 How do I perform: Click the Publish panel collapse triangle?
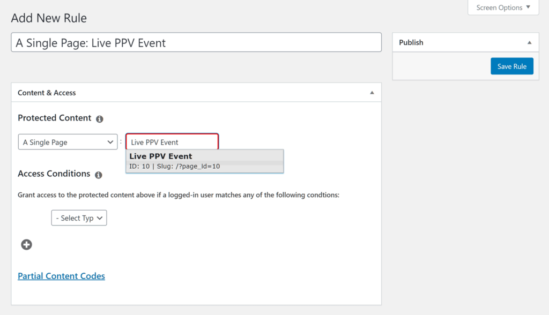point(531,42)
